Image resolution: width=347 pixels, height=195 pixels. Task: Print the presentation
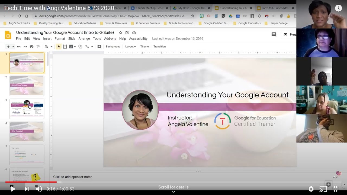pos(31,47)
